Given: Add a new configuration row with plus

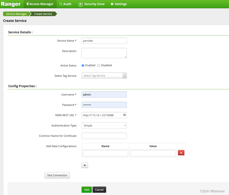Looking at the screenshot, I should coord(85,165).
